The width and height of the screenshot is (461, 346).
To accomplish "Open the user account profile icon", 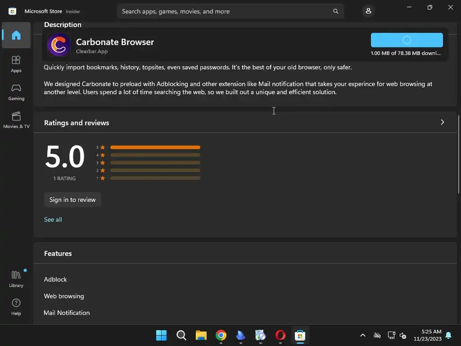I will (x=368, y=11).
